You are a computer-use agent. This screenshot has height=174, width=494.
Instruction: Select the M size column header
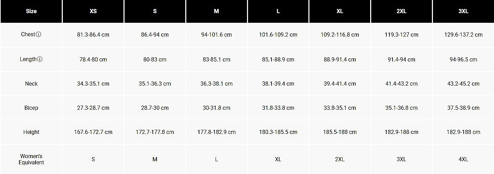(x=216, y=11)
